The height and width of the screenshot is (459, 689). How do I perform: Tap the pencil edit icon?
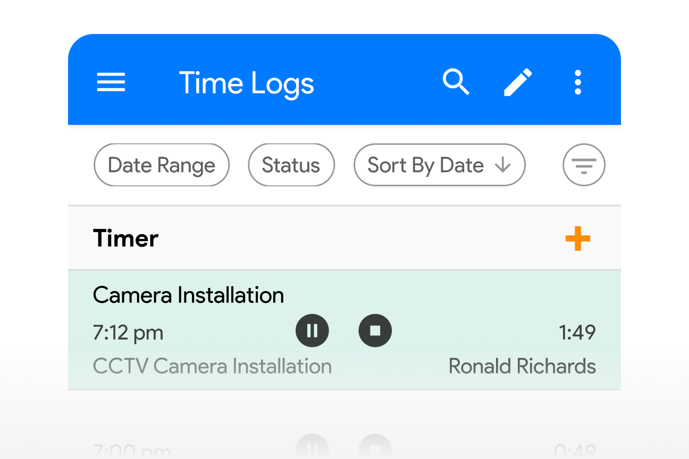pos(517,82)
